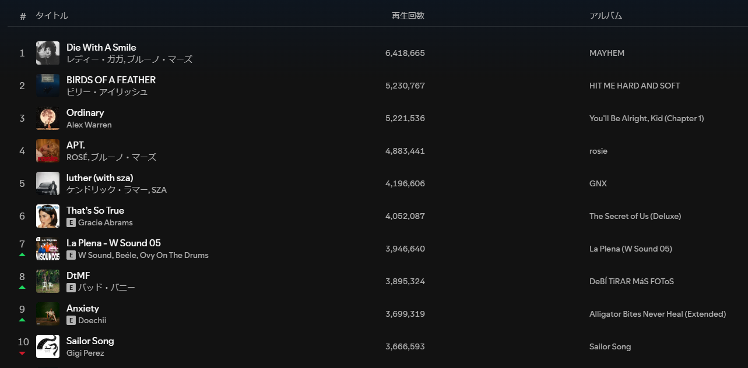Open the APT. cover thumbnail
This screenshot has height=368, width=748.
pos(48,151)
